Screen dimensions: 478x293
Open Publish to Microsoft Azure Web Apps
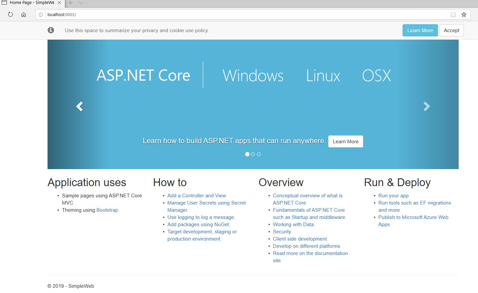[413, 221]
